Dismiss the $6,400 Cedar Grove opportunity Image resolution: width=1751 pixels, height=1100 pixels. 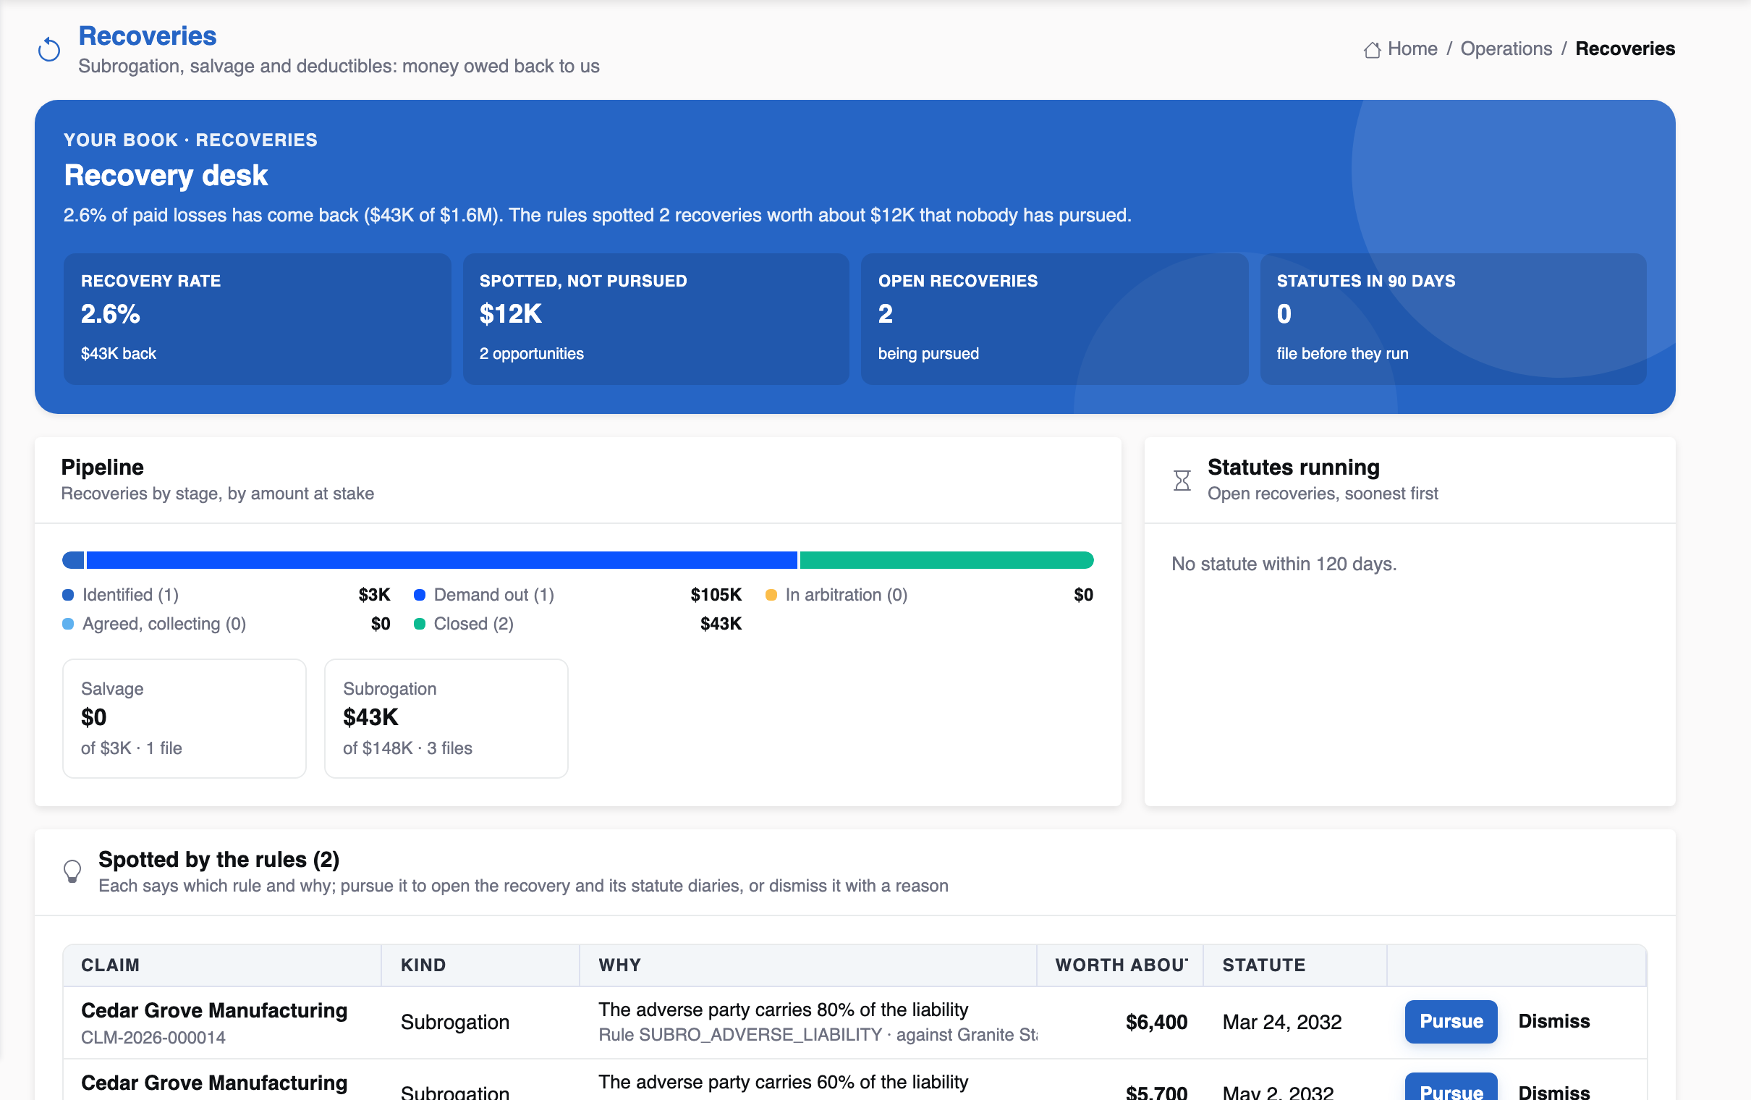(1553, 1021)
